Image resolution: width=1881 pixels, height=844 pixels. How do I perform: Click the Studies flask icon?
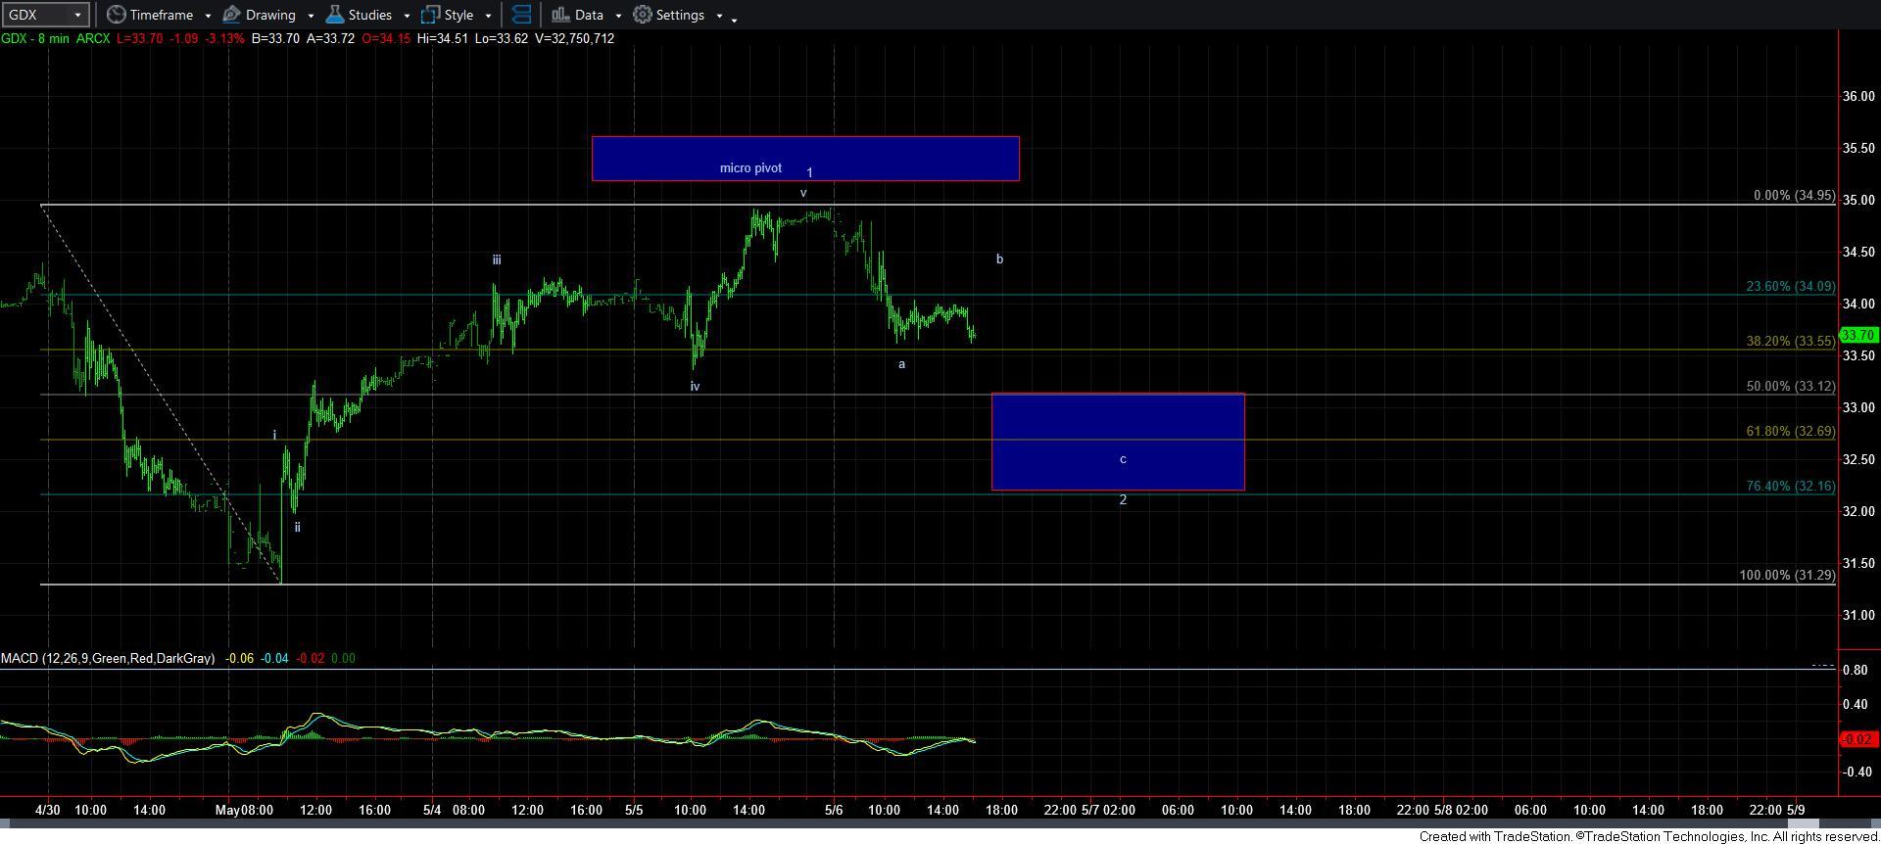pyautogui.click(x=334, y=15)
